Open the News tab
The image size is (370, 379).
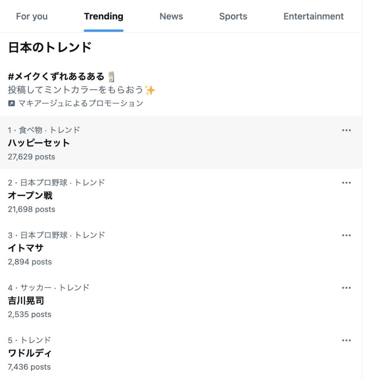pos(171,17)
